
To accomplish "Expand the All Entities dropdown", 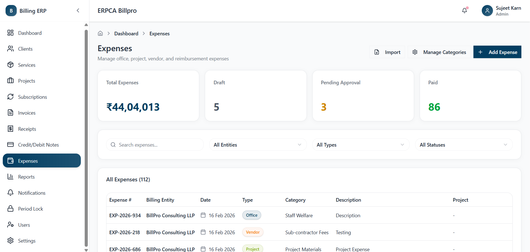I will [x=258, y=145].
